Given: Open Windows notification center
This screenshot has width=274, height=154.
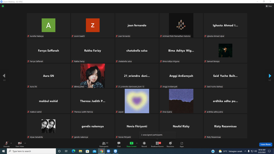Looking at the screenshot, I should click(269, 151).
